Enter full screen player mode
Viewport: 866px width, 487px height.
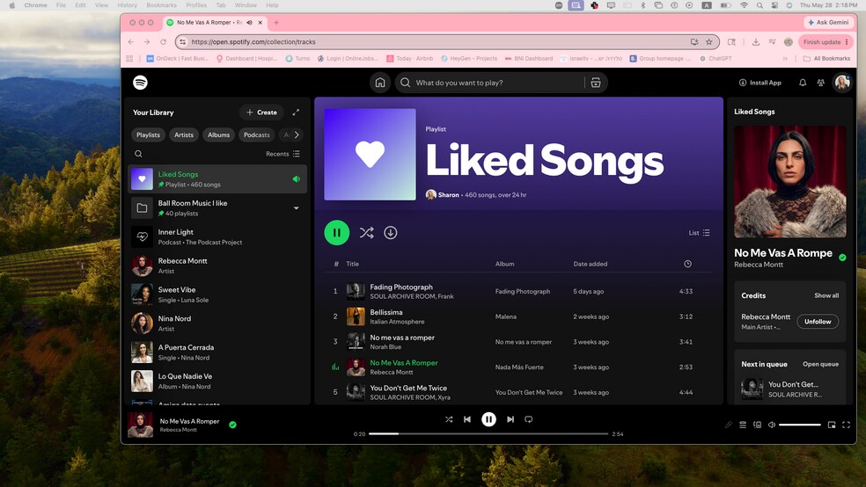point(846,425)
